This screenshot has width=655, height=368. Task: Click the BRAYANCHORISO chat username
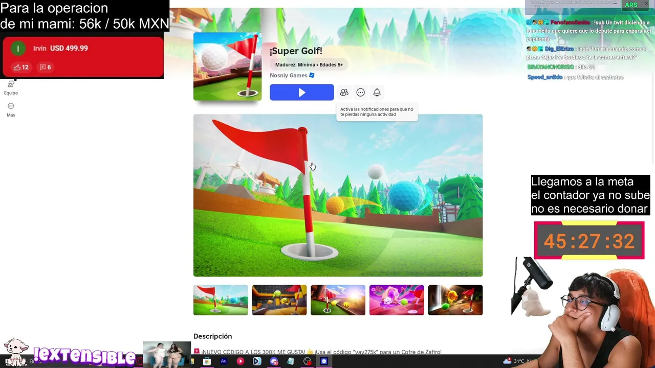(x=550, y=67)
